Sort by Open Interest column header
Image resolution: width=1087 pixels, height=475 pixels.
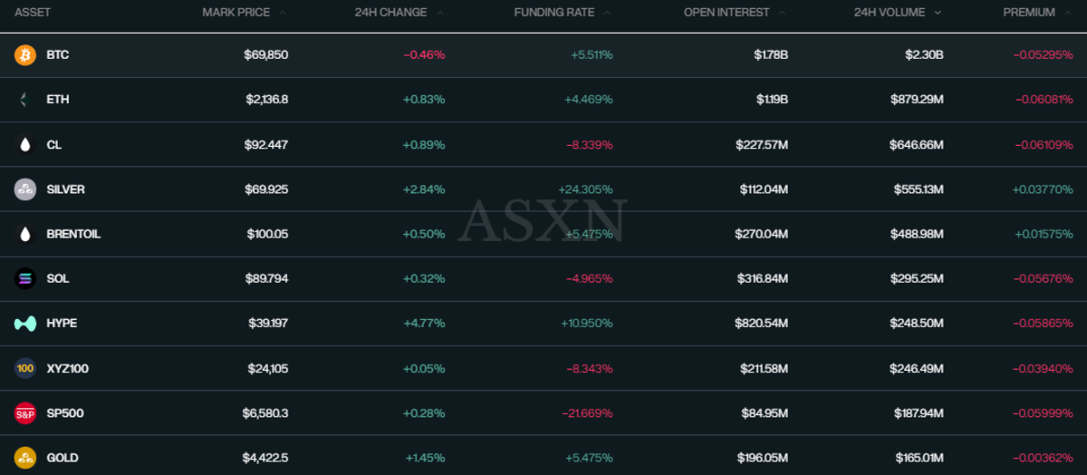[x=726, y=13]
